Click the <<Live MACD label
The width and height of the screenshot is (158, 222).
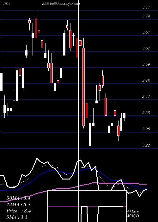[x=133, y=214]
